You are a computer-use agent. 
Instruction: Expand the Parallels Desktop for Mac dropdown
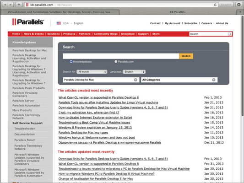pyautogui.click(x=101, y=80)
